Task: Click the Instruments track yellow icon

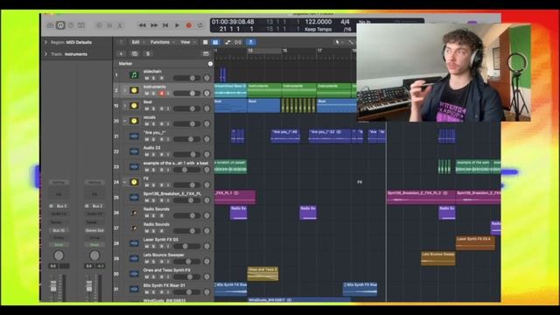Action: tap(134, 90)
